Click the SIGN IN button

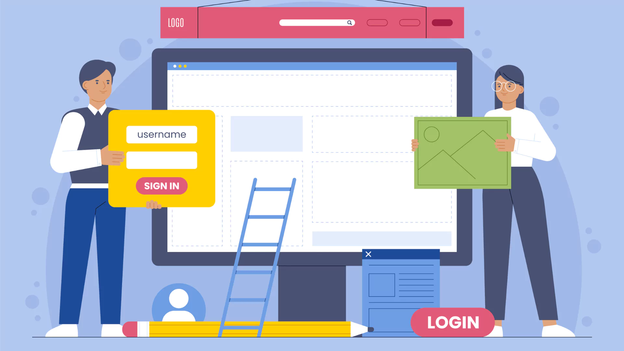162,186
